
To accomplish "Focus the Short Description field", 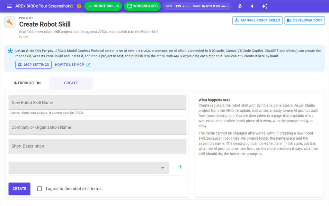I will click(97, 146).
